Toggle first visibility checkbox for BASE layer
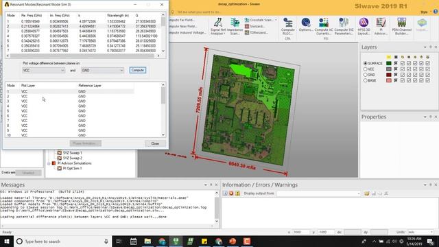439x247 pixels. click(x=403, y=80)
